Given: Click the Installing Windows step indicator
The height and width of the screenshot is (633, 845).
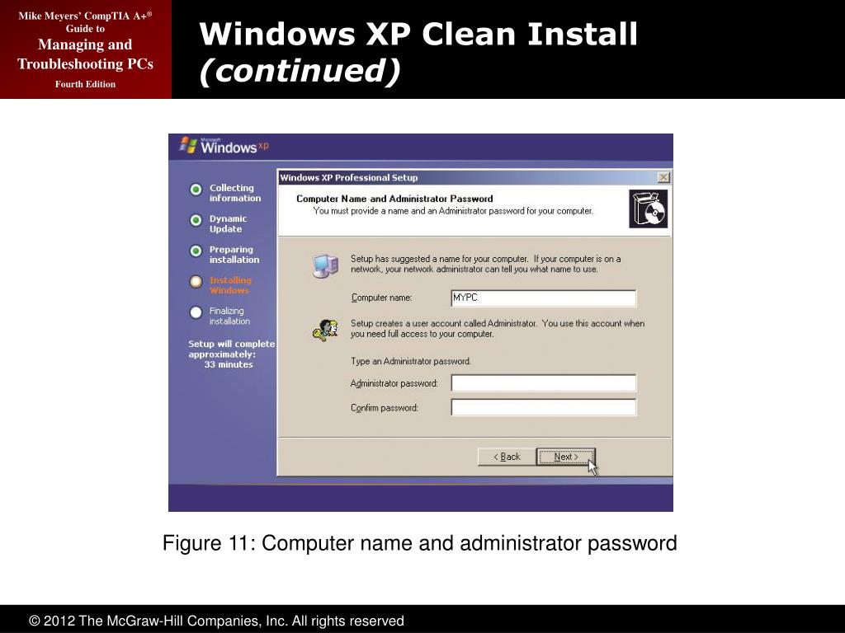Looking at the screenshot, I should (196, 282).
